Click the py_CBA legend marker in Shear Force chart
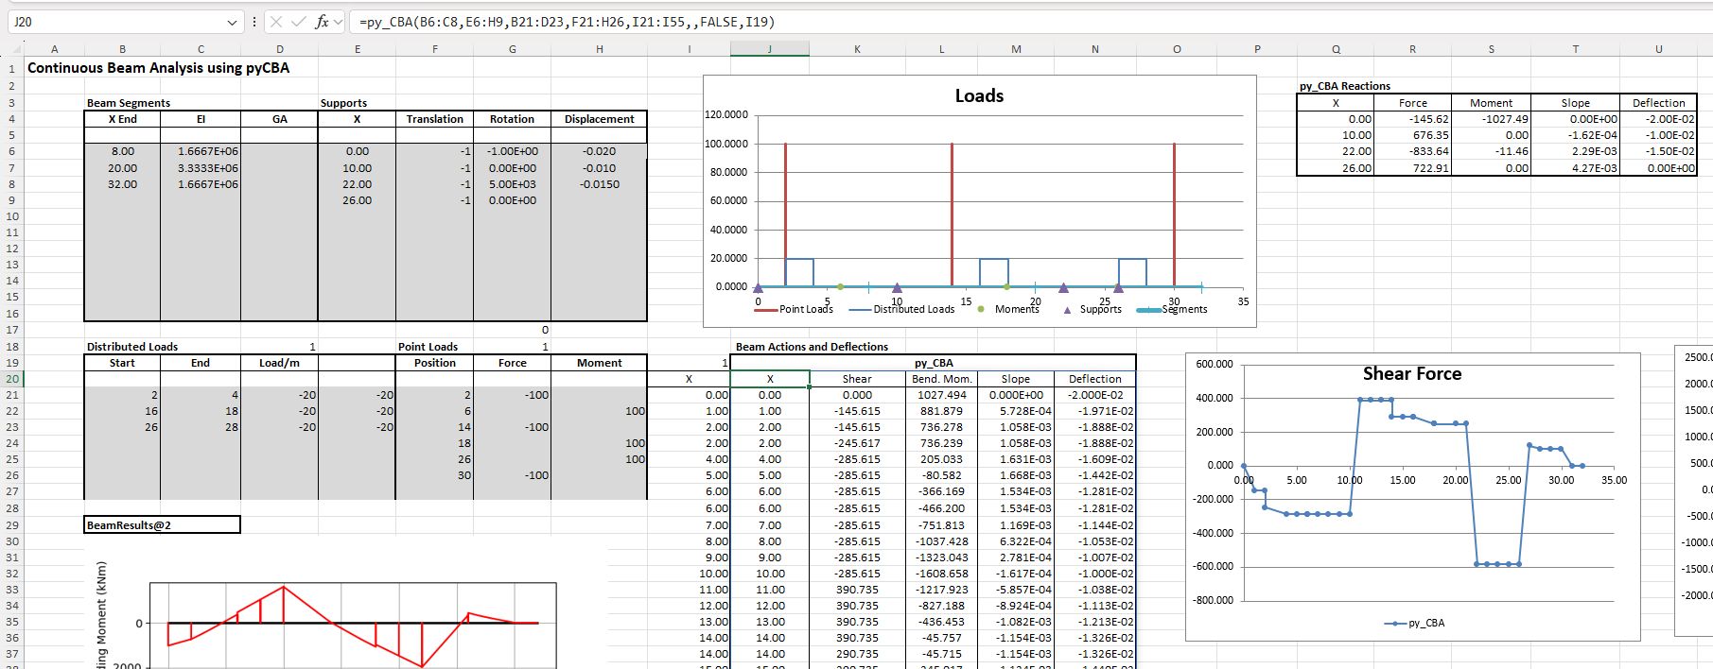 (1394, 624)
